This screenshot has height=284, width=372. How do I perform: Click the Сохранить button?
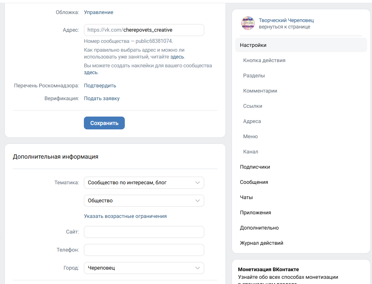point(104,123)
